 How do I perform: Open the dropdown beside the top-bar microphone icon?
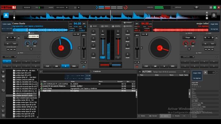(x=79, y=8)
